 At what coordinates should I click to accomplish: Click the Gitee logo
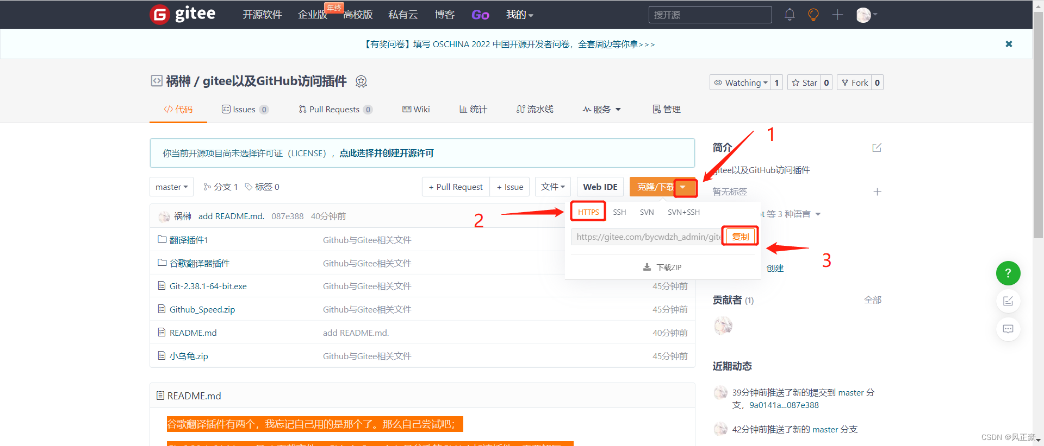(183, 14)
